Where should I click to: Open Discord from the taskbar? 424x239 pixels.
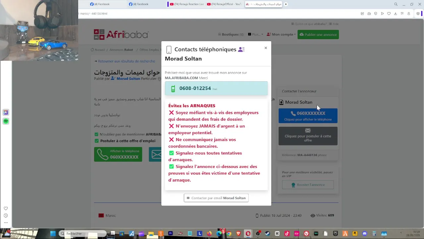365,234
